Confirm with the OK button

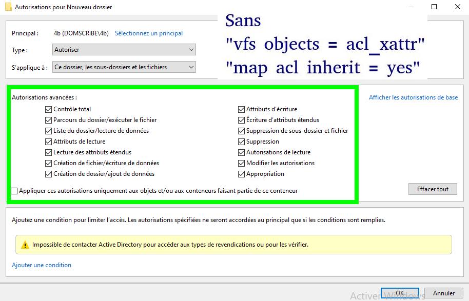399,293
